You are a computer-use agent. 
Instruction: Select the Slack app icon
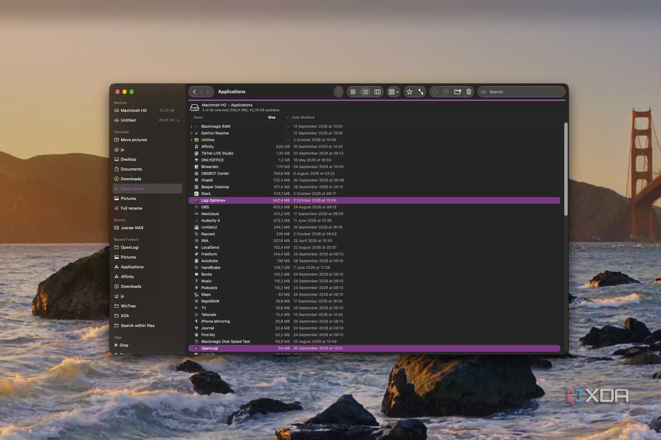click(x=196, y=194)
